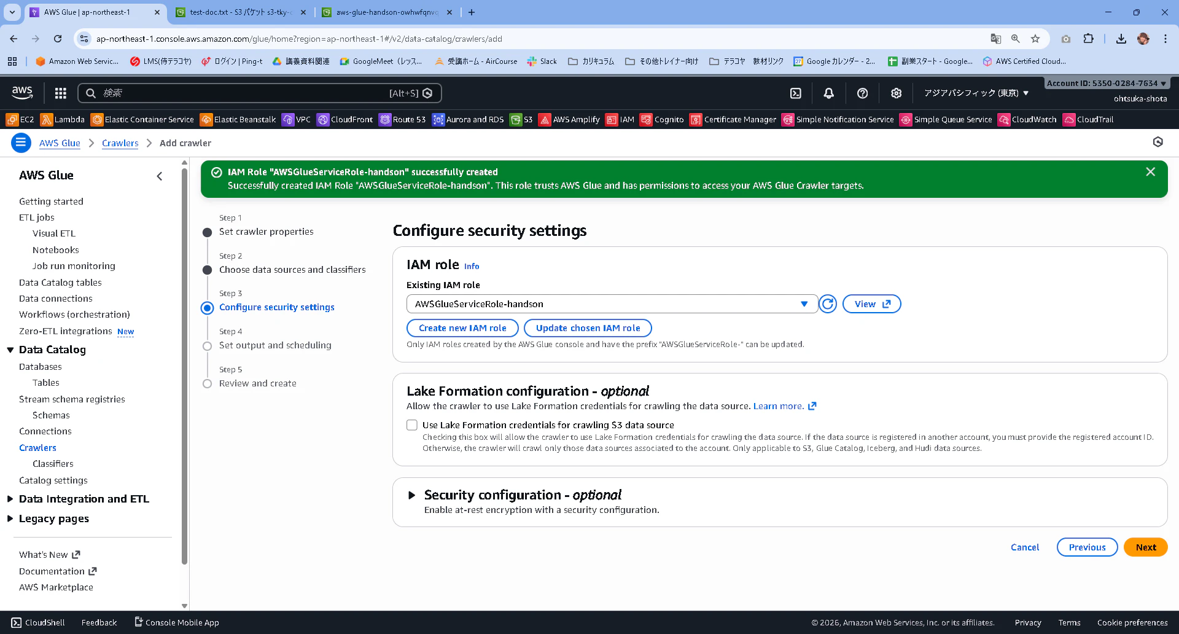This screenshot has height=634, width=1179.
Task: Open Cognito favorite shortcut
Action: click(662, 120)
